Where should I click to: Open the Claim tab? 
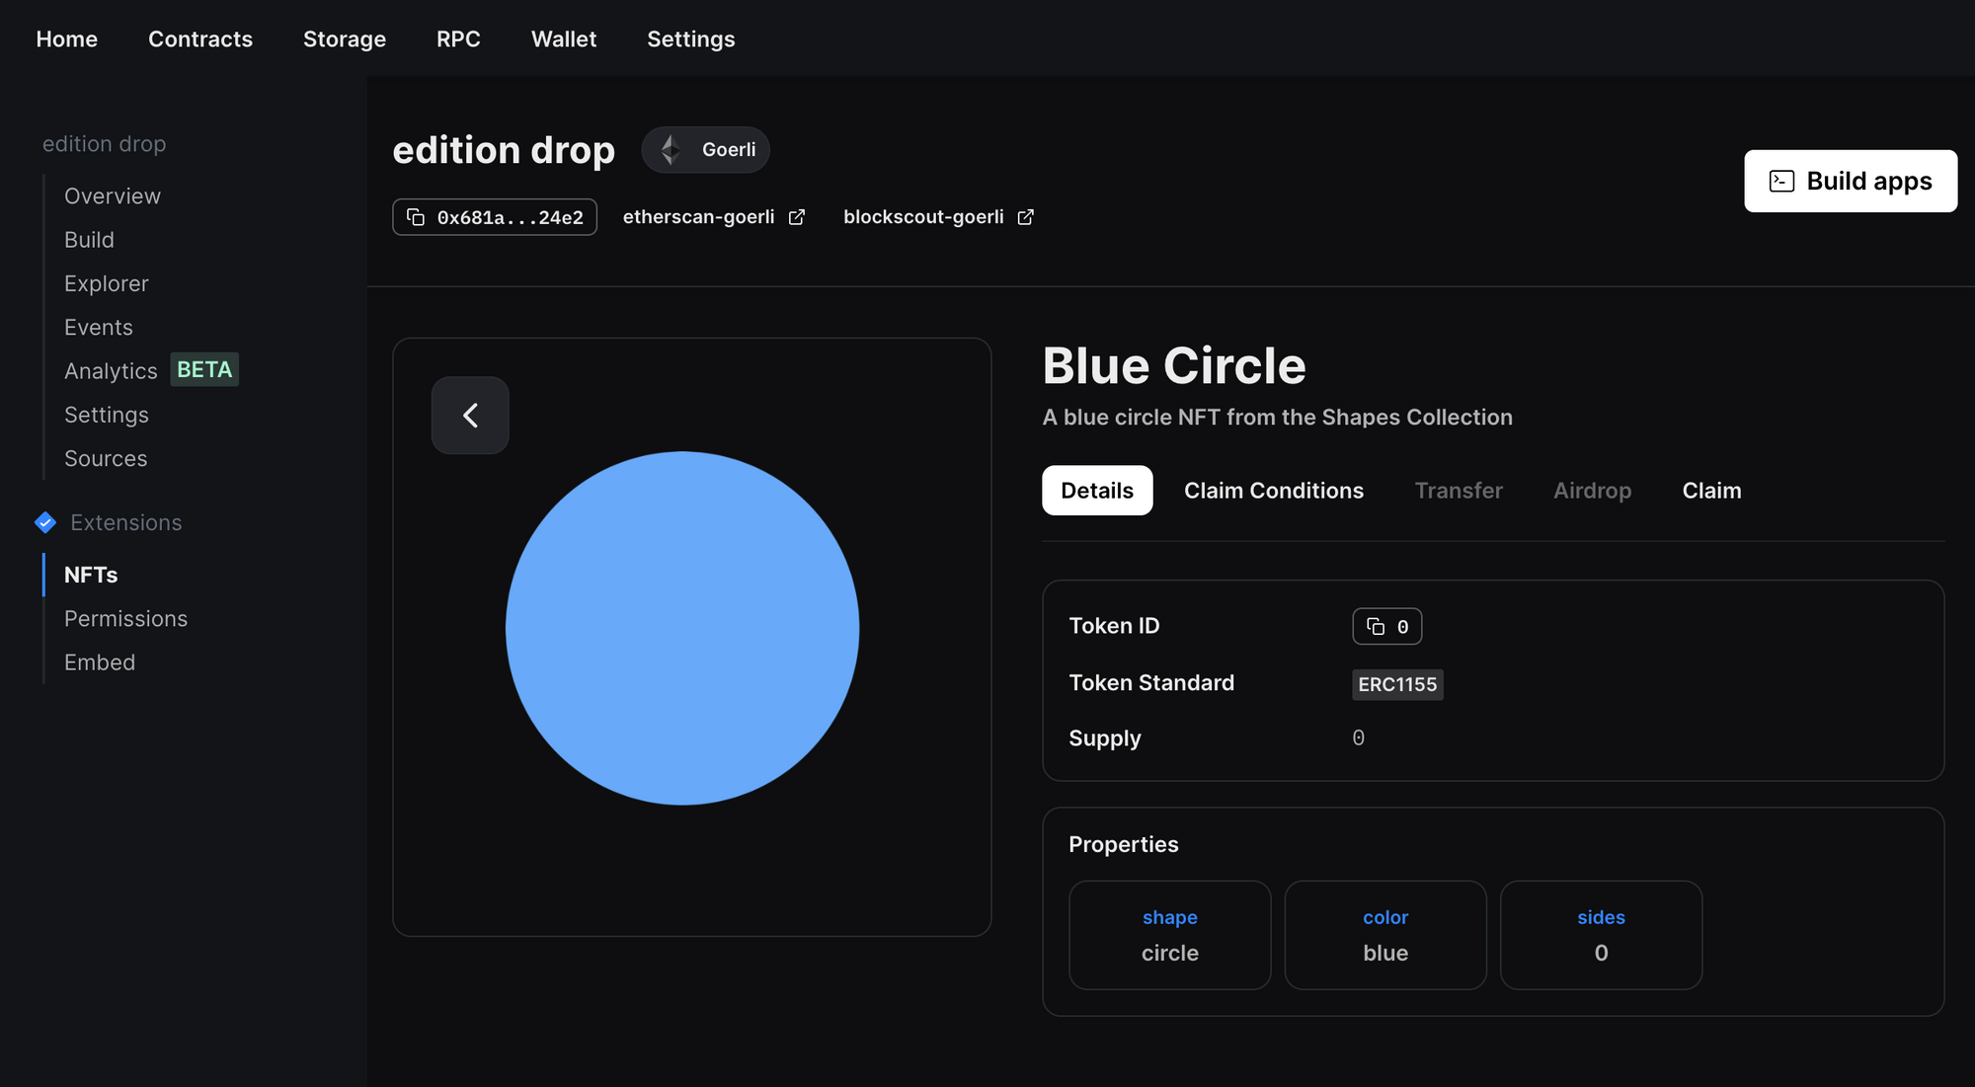1711,491
